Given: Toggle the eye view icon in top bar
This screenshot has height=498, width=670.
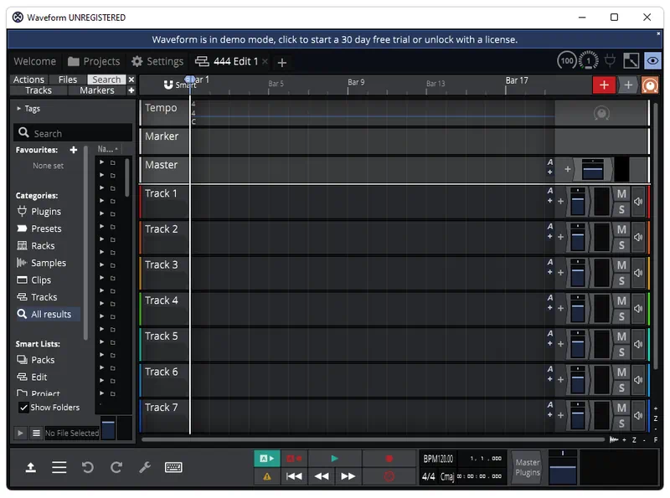Looking at the screenshot, I should [652, 61].
